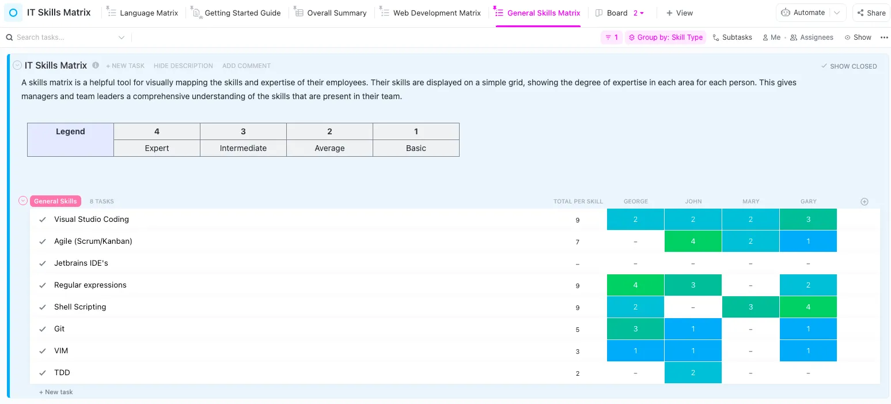Click the Intermediate cell in the legend
This screenshot has width=891, height=404.
click(243, 148)
